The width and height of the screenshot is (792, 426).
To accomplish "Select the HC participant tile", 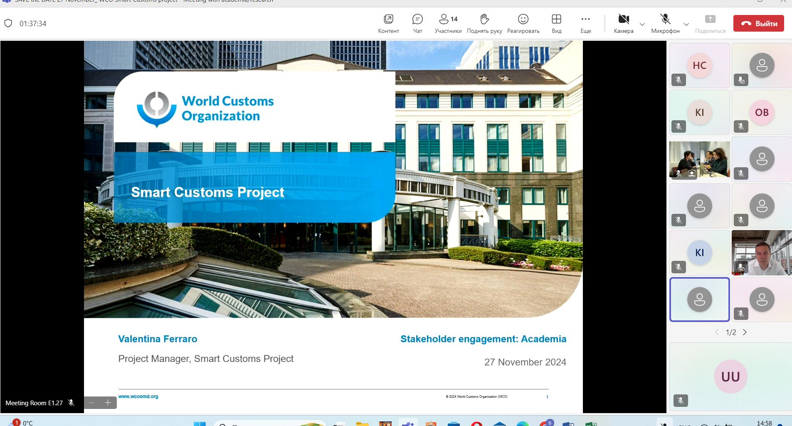I will [699, 65].
